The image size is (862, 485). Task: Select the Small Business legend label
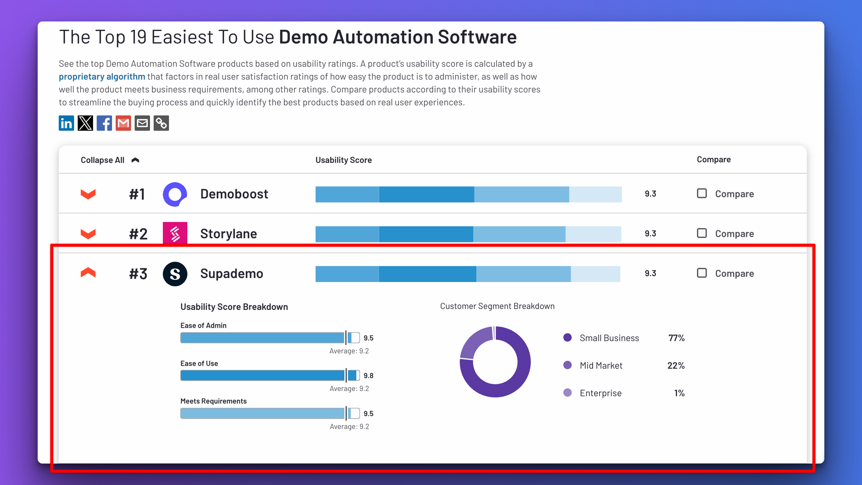pos(609,338)
